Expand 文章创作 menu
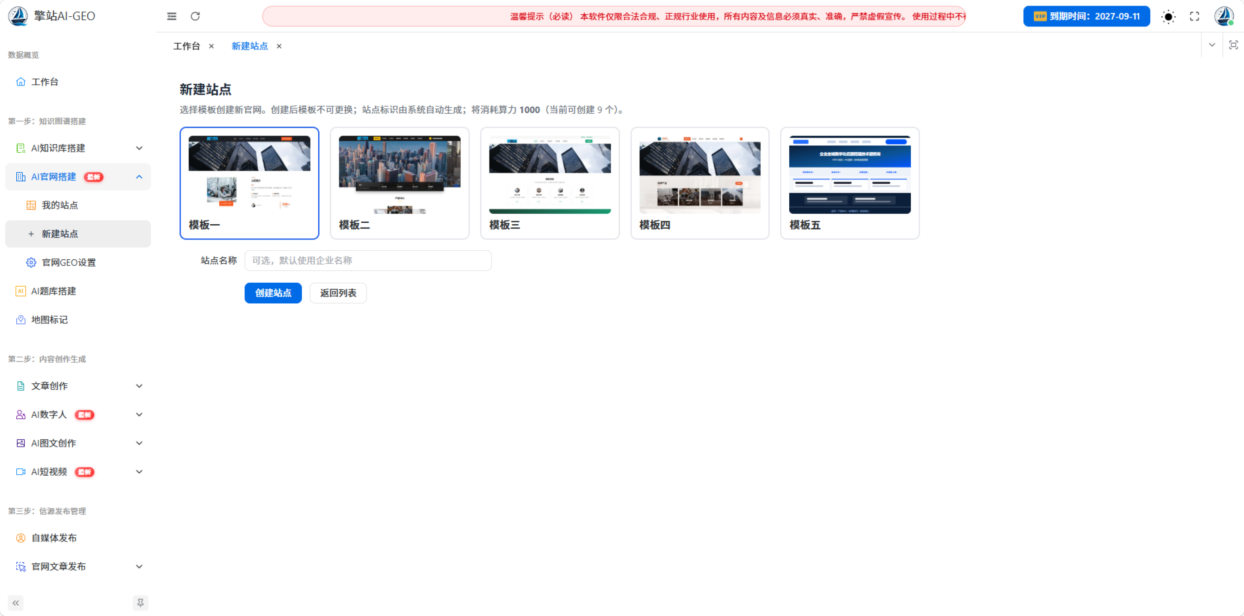 point(78,386)
